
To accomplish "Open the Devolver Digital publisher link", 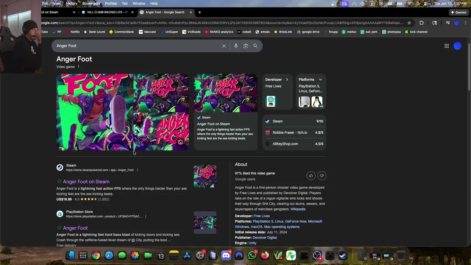I will pyautogui.click(x=265, y=237).
